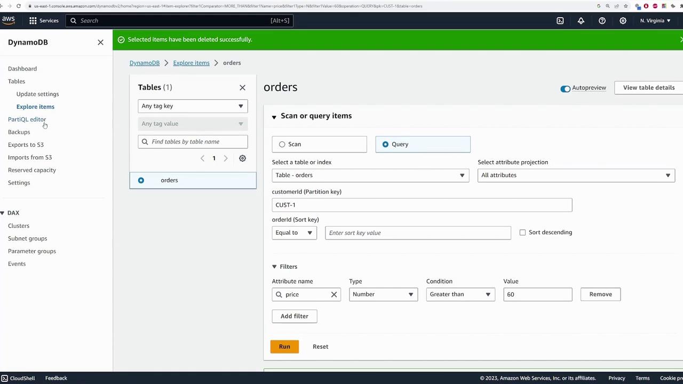Open Imports from S3
Viewport: 683px width, 384px height.
pyautogui.click(x=30, y=157)
